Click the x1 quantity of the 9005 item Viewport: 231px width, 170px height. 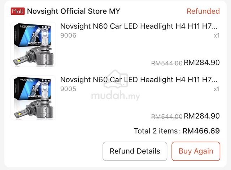217,89
